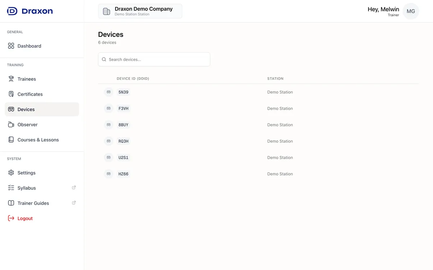Click Demo Station in HZ66 row
The width and height of the screenshot is (433, 270).
tap(280, 174)
